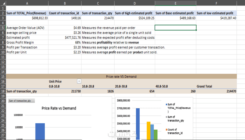
Task: Select column A header
Action: (27, 3)
